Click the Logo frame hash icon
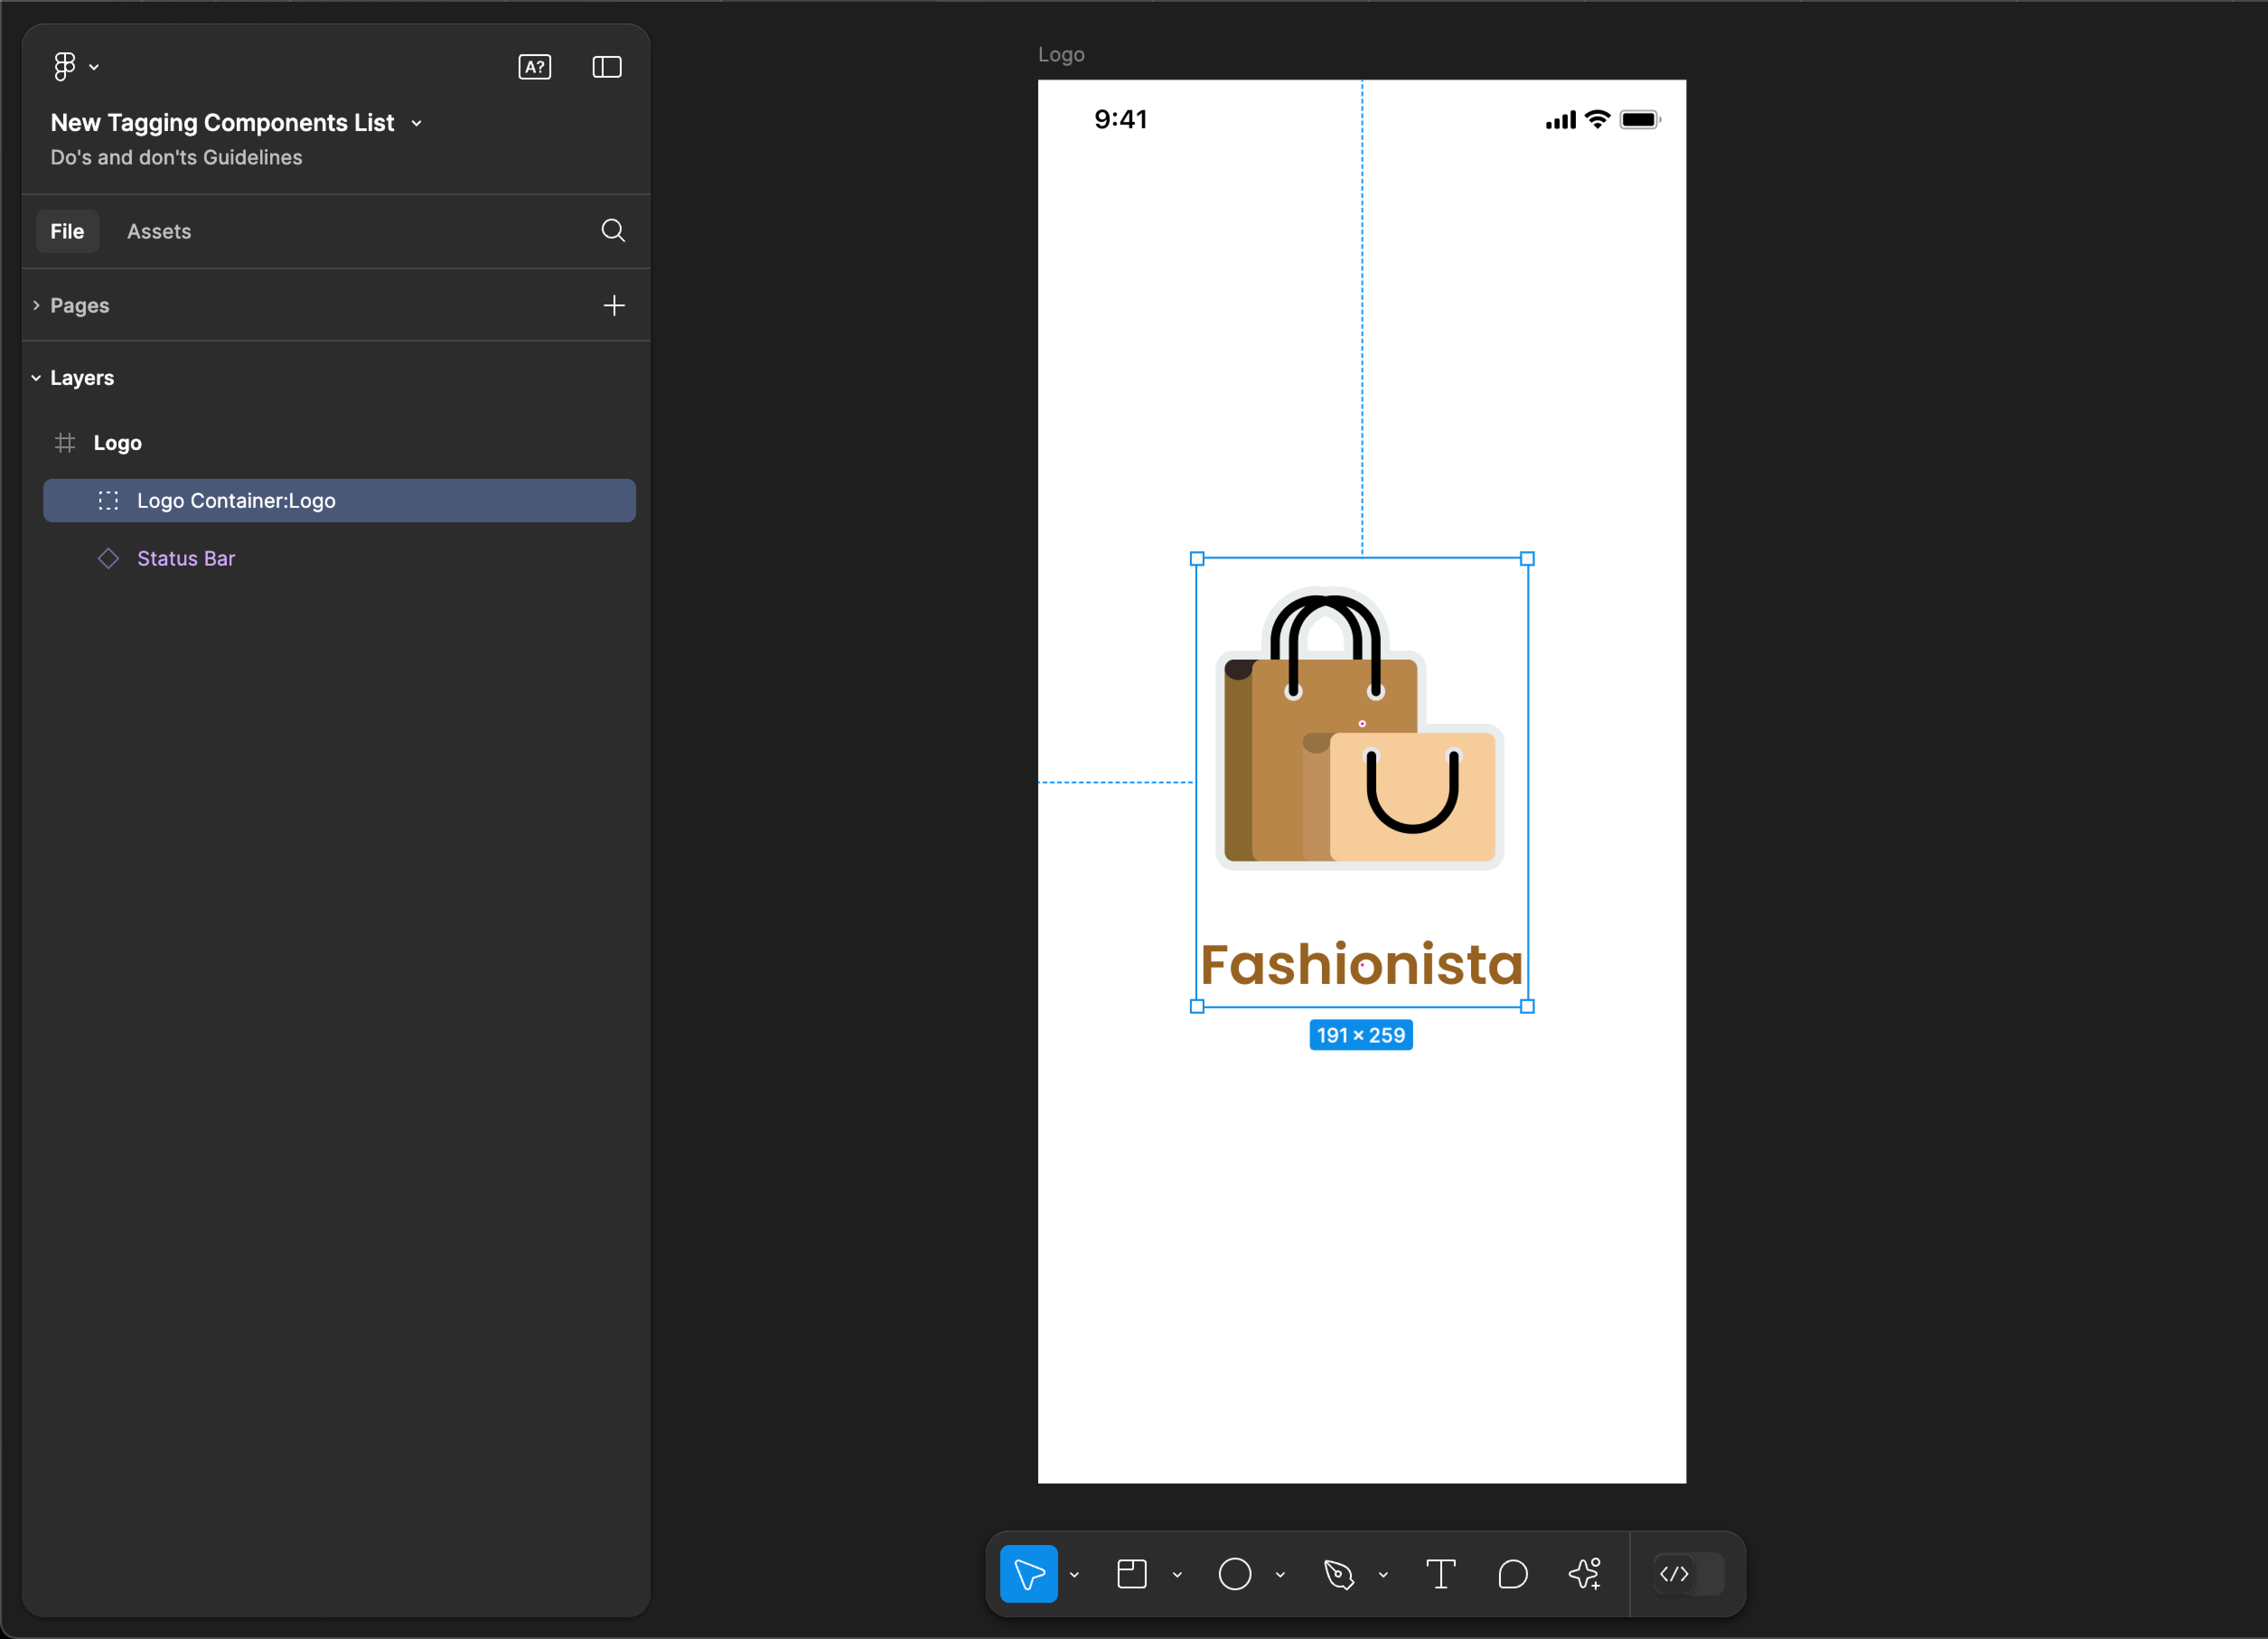 [65, 443]
